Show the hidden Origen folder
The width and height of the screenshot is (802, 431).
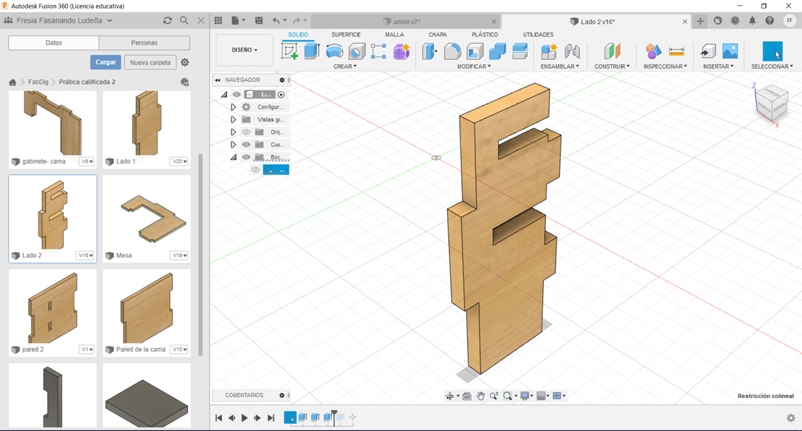[x=246, y=132]
